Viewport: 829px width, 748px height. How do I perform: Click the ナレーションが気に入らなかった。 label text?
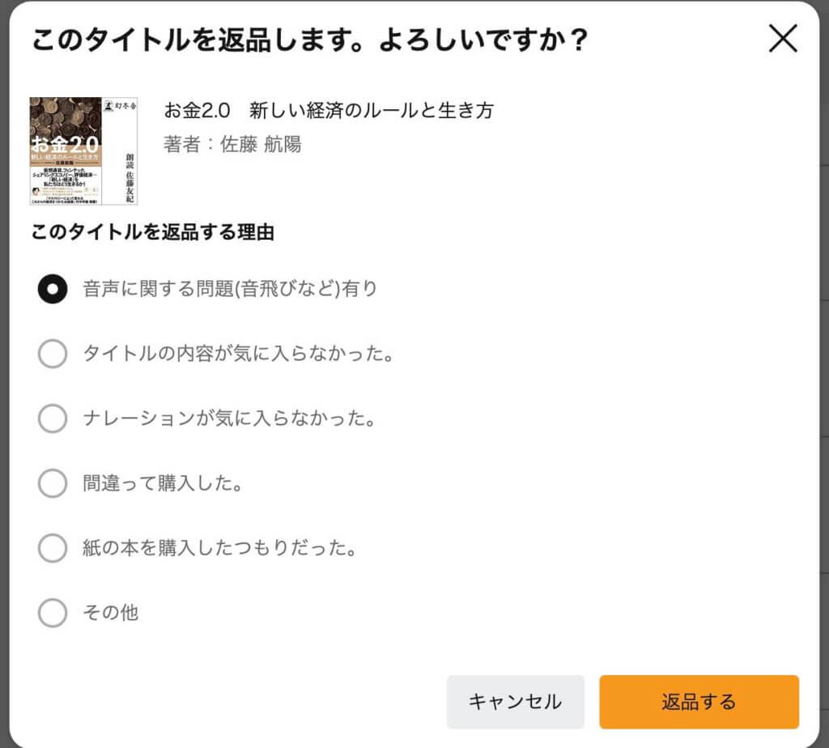click(231, 419)
